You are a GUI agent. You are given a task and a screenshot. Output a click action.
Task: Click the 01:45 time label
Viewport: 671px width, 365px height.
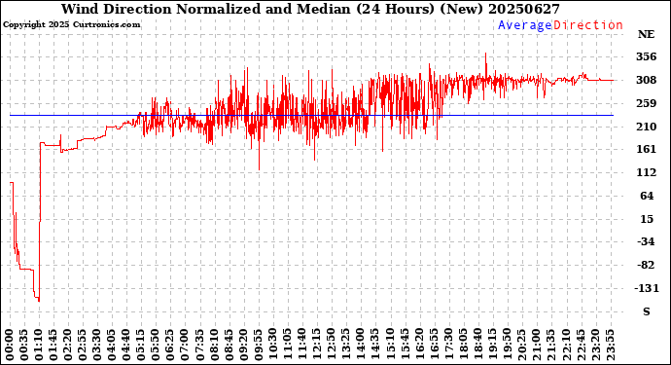[53, 346]
